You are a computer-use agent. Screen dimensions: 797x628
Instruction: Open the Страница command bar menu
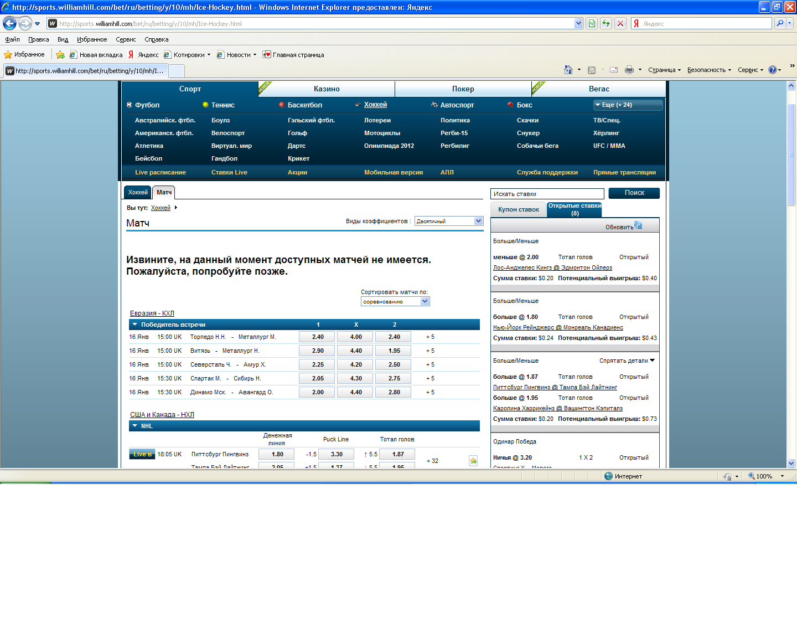pyautogui.click(x=664, y=70)
